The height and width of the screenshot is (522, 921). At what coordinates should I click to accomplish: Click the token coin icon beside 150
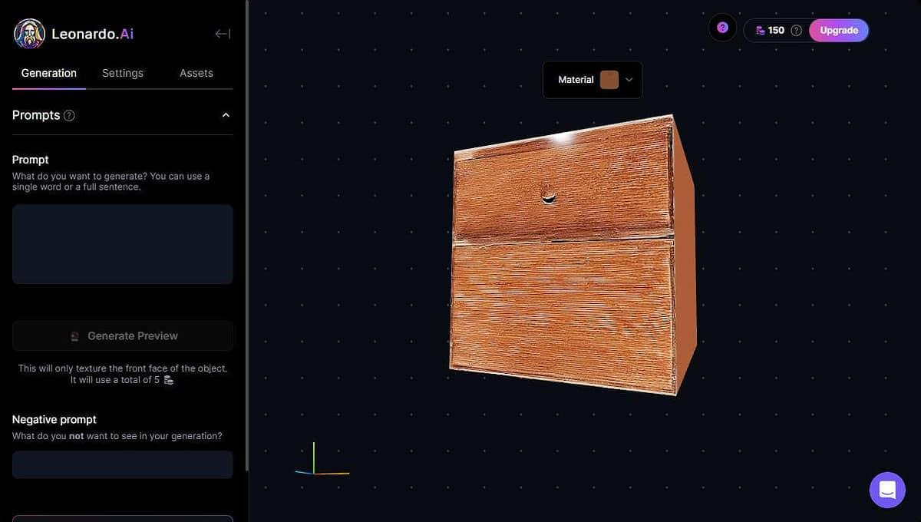click(x=758, y=30)
